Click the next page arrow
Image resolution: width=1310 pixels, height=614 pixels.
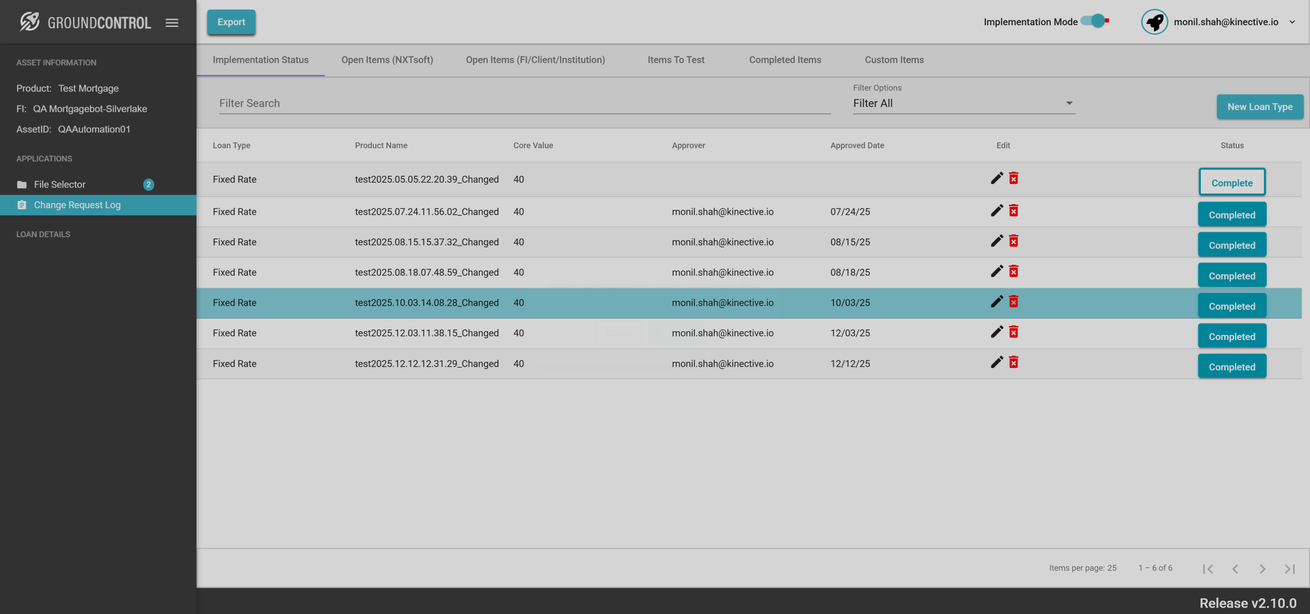(x=1262, y=569)
